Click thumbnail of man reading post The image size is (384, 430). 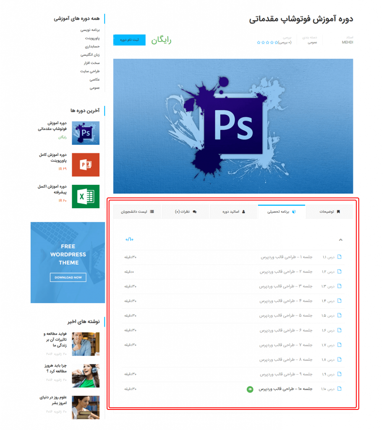tap(86, 344)
